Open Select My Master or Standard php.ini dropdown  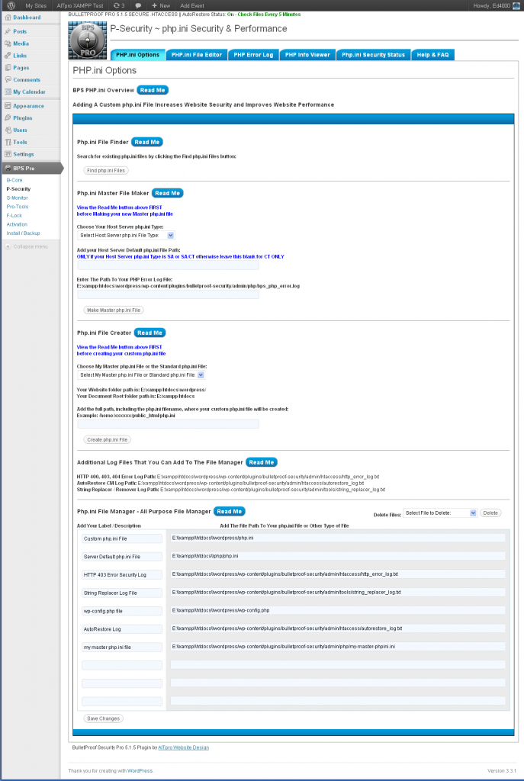(141, 375)
